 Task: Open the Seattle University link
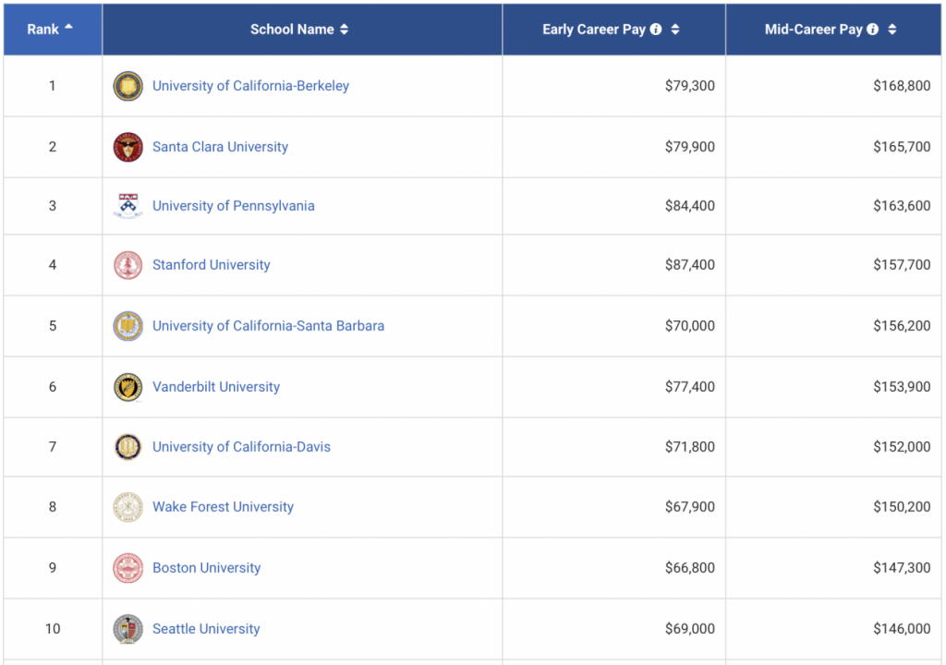[206, 629]
